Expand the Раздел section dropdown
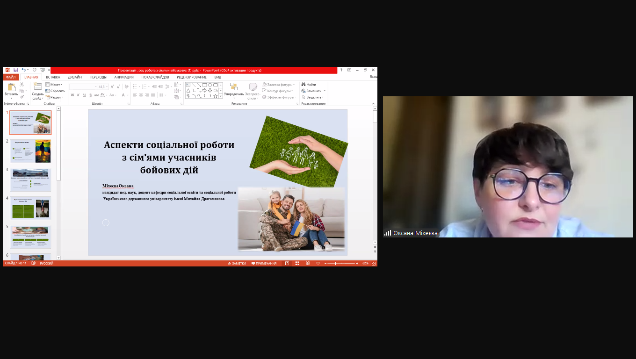Screen dimensions: 636x359 tap(54, 97)
